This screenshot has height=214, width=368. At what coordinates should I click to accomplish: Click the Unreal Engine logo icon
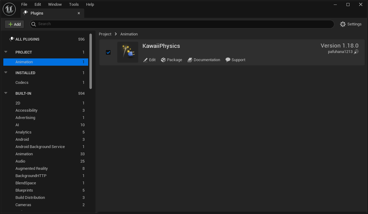click(x=9, y=9)
